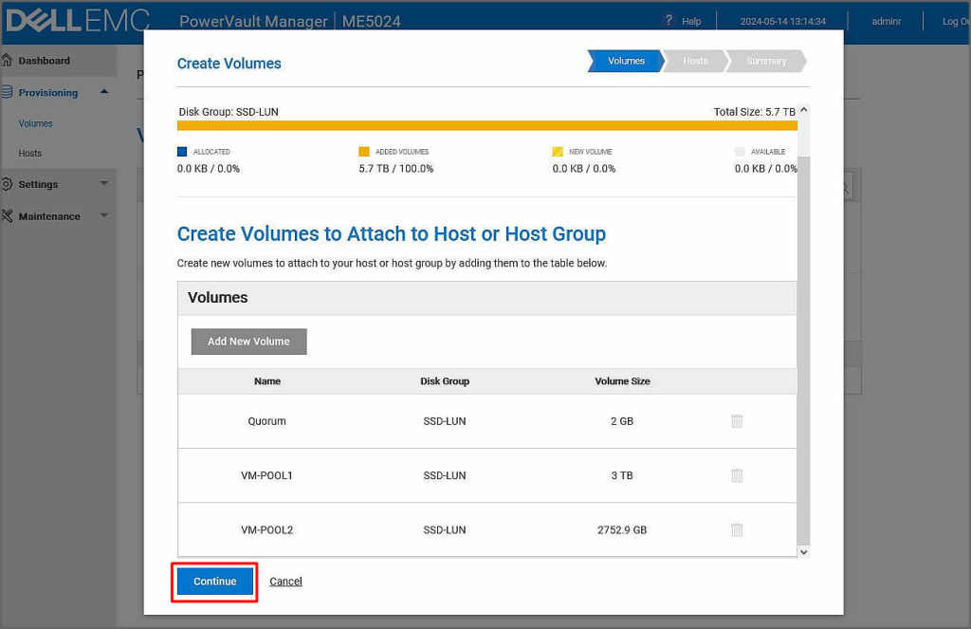Viewport: 971px width, 629px height.
Task: Click the dialog scrollbar down arrow
Action: (804, 551)
